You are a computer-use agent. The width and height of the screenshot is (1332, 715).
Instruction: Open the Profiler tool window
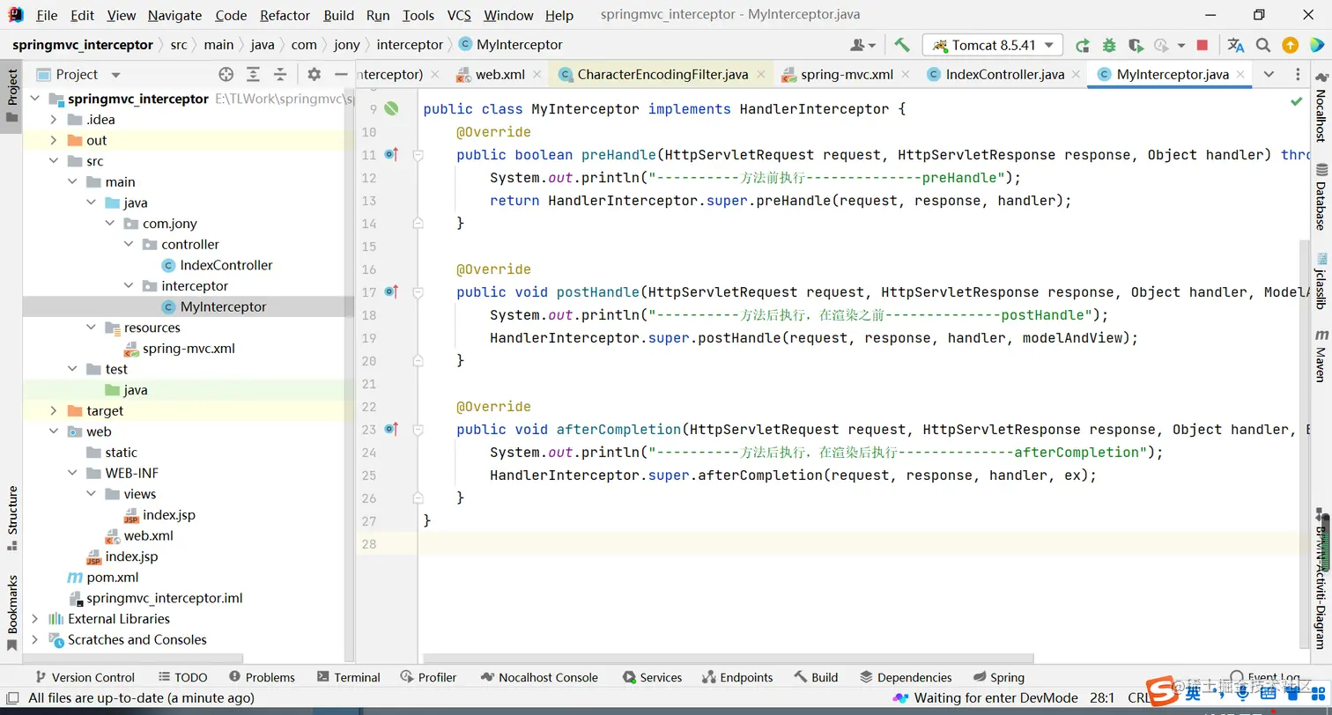click(x=428, y=677)
